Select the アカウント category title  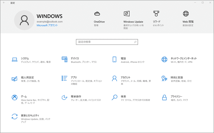(x=126, y=77)
